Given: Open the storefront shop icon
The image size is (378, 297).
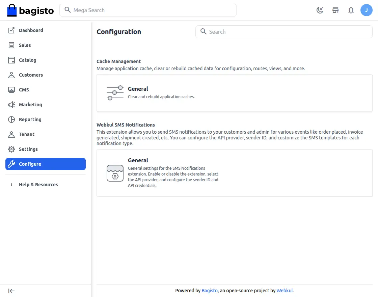Looking at the screenshot, I should (x=335, y=10).
